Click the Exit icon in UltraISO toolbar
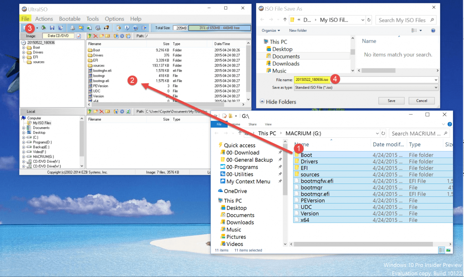Screen dimensions: 464x277 tap(144, 28)
